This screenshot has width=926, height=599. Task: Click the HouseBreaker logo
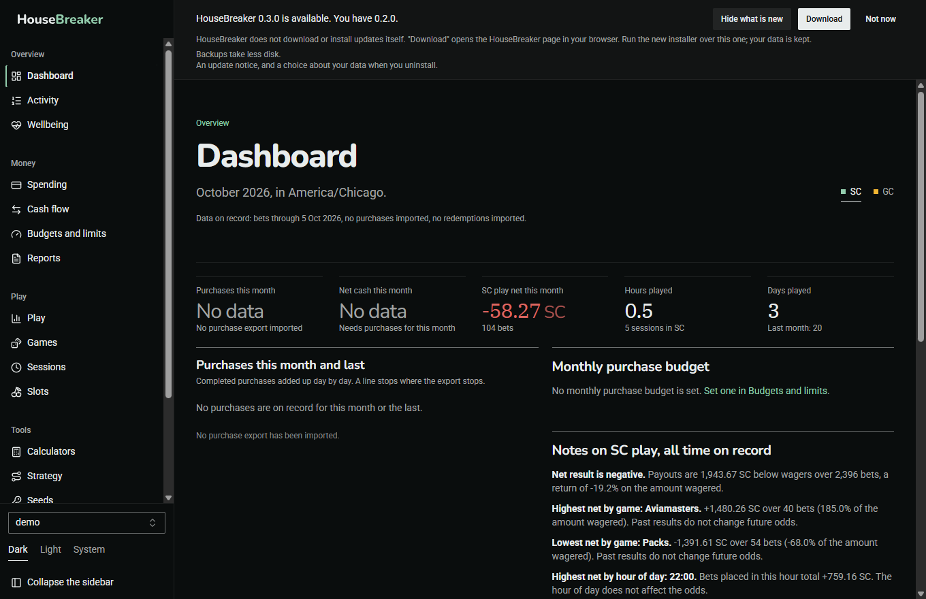point(60,19)
